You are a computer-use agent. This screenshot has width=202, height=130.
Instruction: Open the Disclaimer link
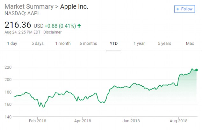pyautogui.click(x=53, y=32)
